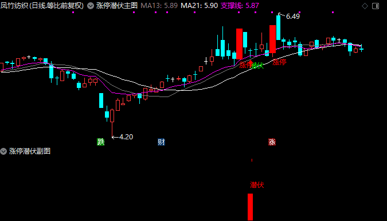Image resolution: width=387 pixels, height=221 pixels.
Task: Click the red 涨 event marker
Action: click(x=272, y=142)
